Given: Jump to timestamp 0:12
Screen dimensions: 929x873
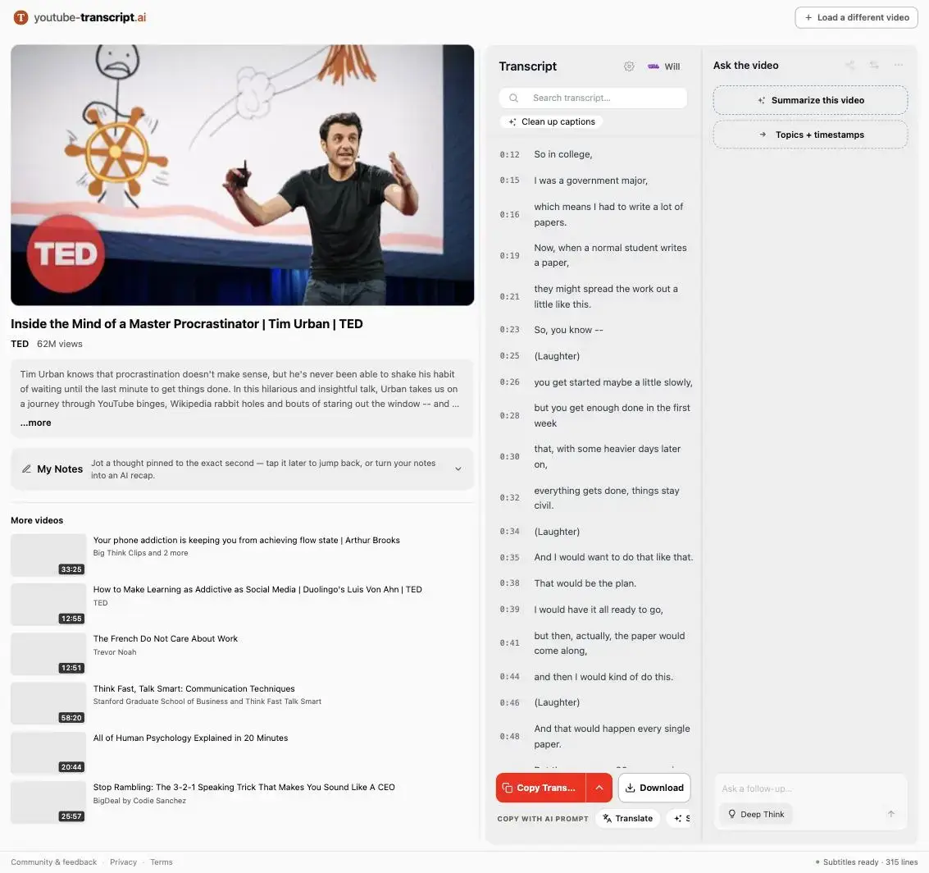Looking at the screenshot, I should click(509, 154).
